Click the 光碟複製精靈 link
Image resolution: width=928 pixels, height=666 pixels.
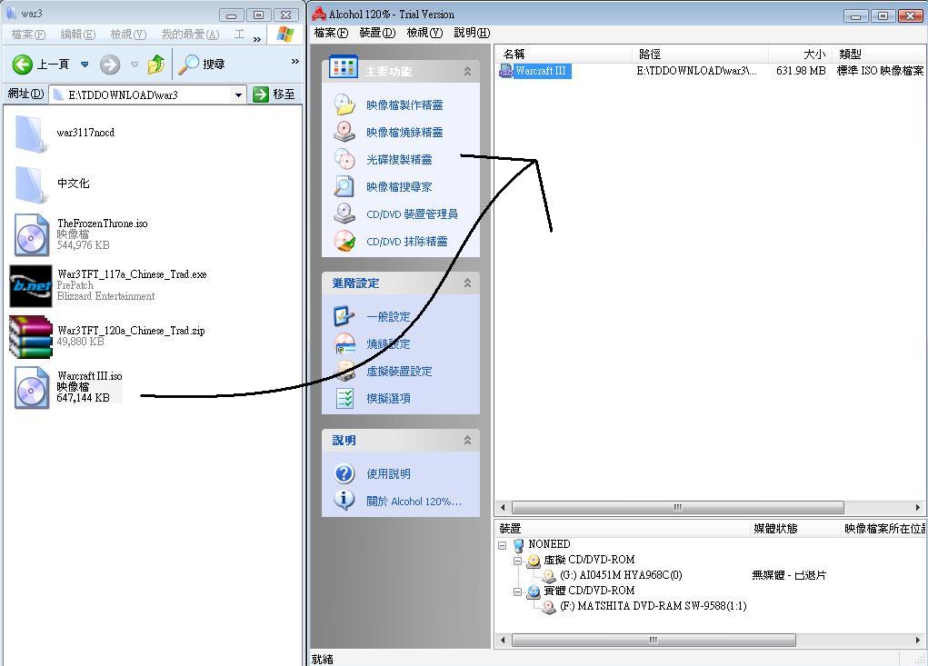[400, 160]
